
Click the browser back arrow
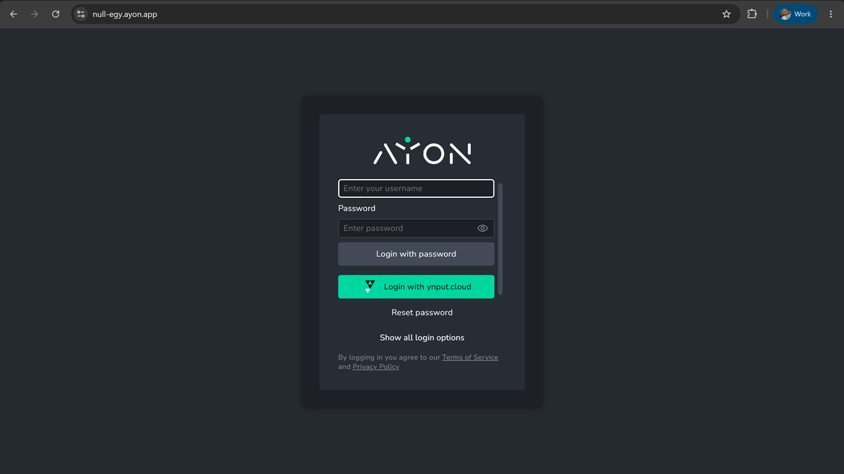(x=13, y=14)
